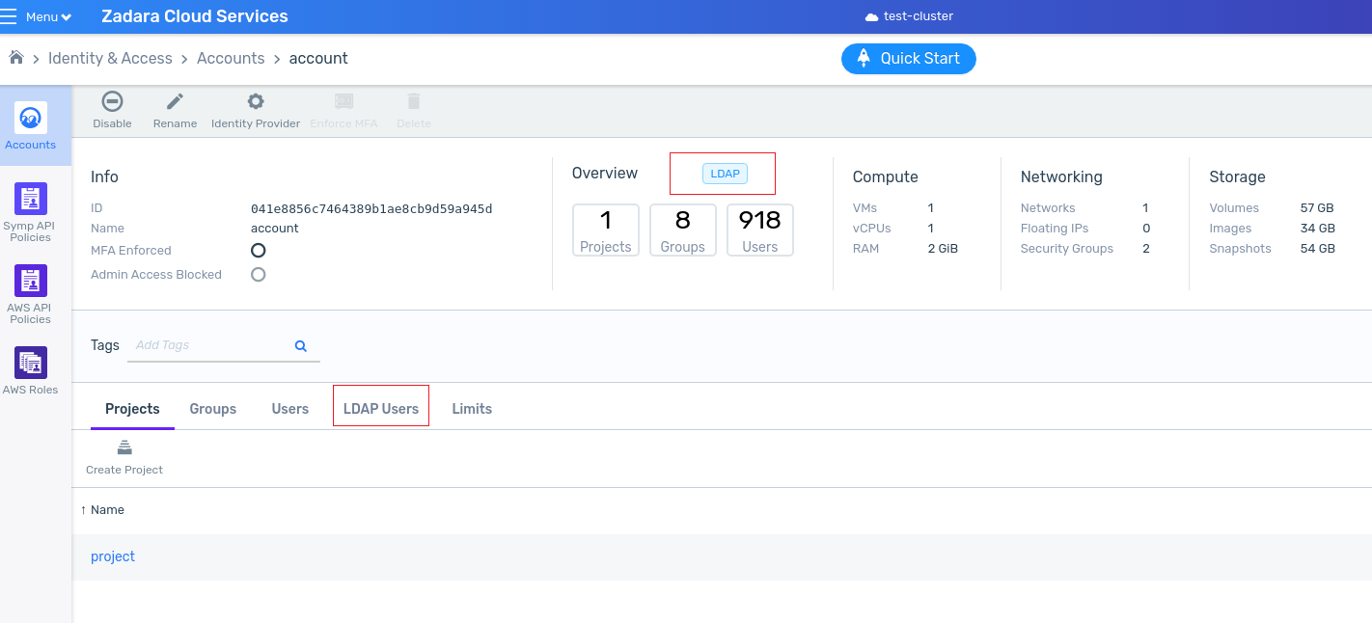Click the Security Groups label
This screenshot has height=623, width=1372.
point(1067,249)
